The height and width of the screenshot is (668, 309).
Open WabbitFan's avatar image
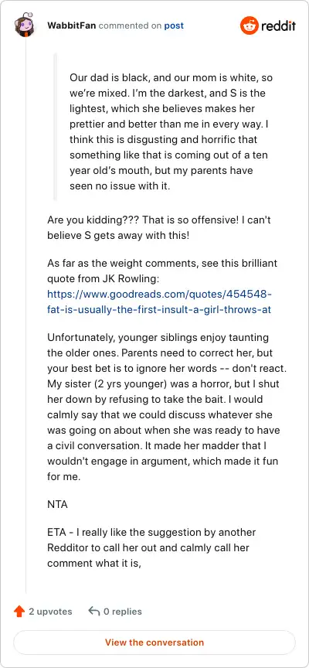25,26
